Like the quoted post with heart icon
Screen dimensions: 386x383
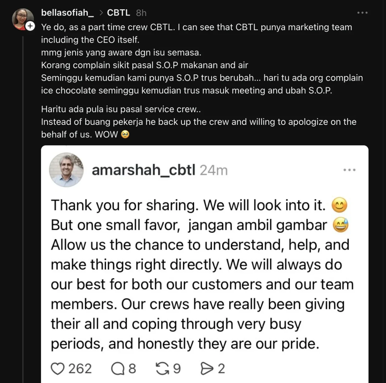click(x=58, y=369)
